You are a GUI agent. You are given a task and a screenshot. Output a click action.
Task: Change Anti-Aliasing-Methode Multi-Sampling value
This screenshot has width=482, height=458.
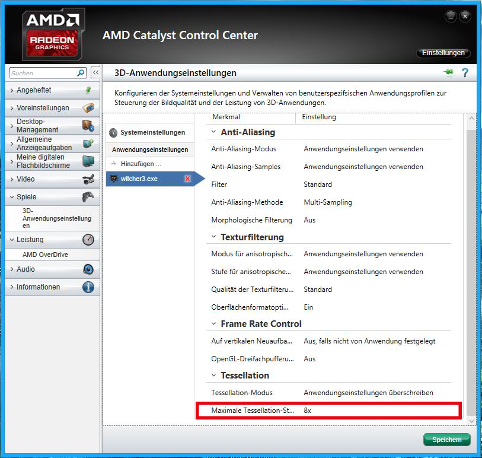328,202
